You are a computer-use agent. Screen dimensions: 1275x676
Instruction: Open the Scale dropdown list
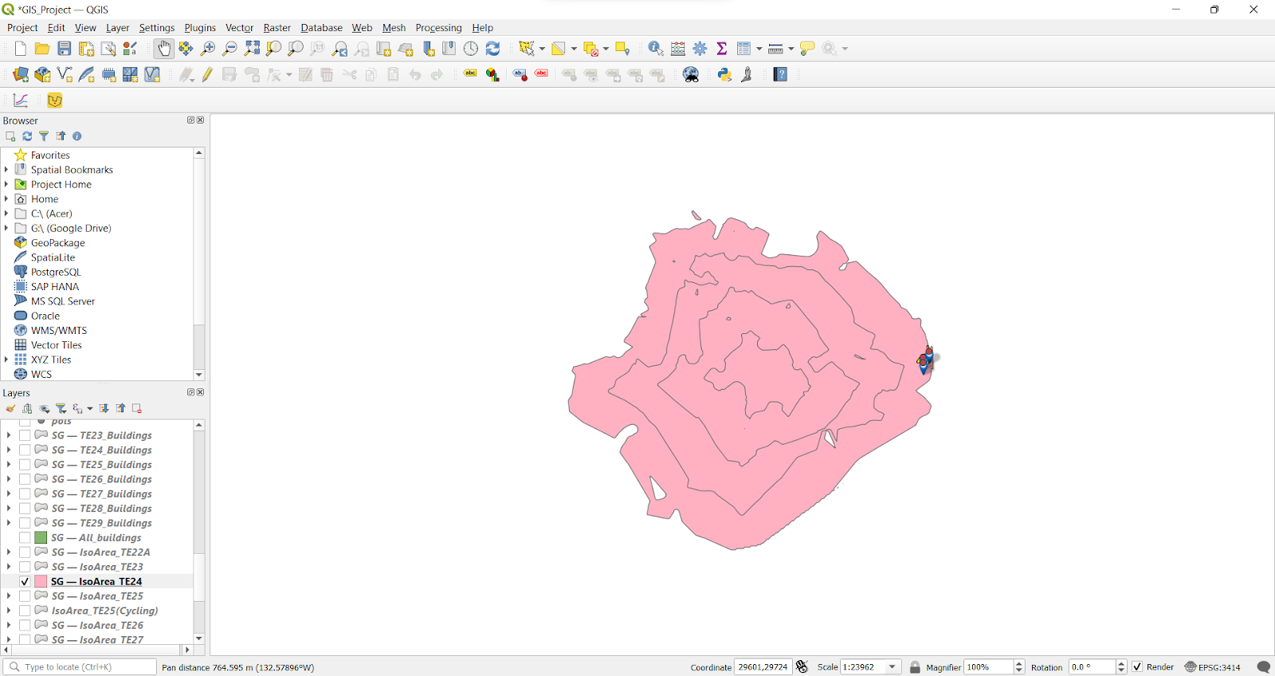(x=892, y=667)
